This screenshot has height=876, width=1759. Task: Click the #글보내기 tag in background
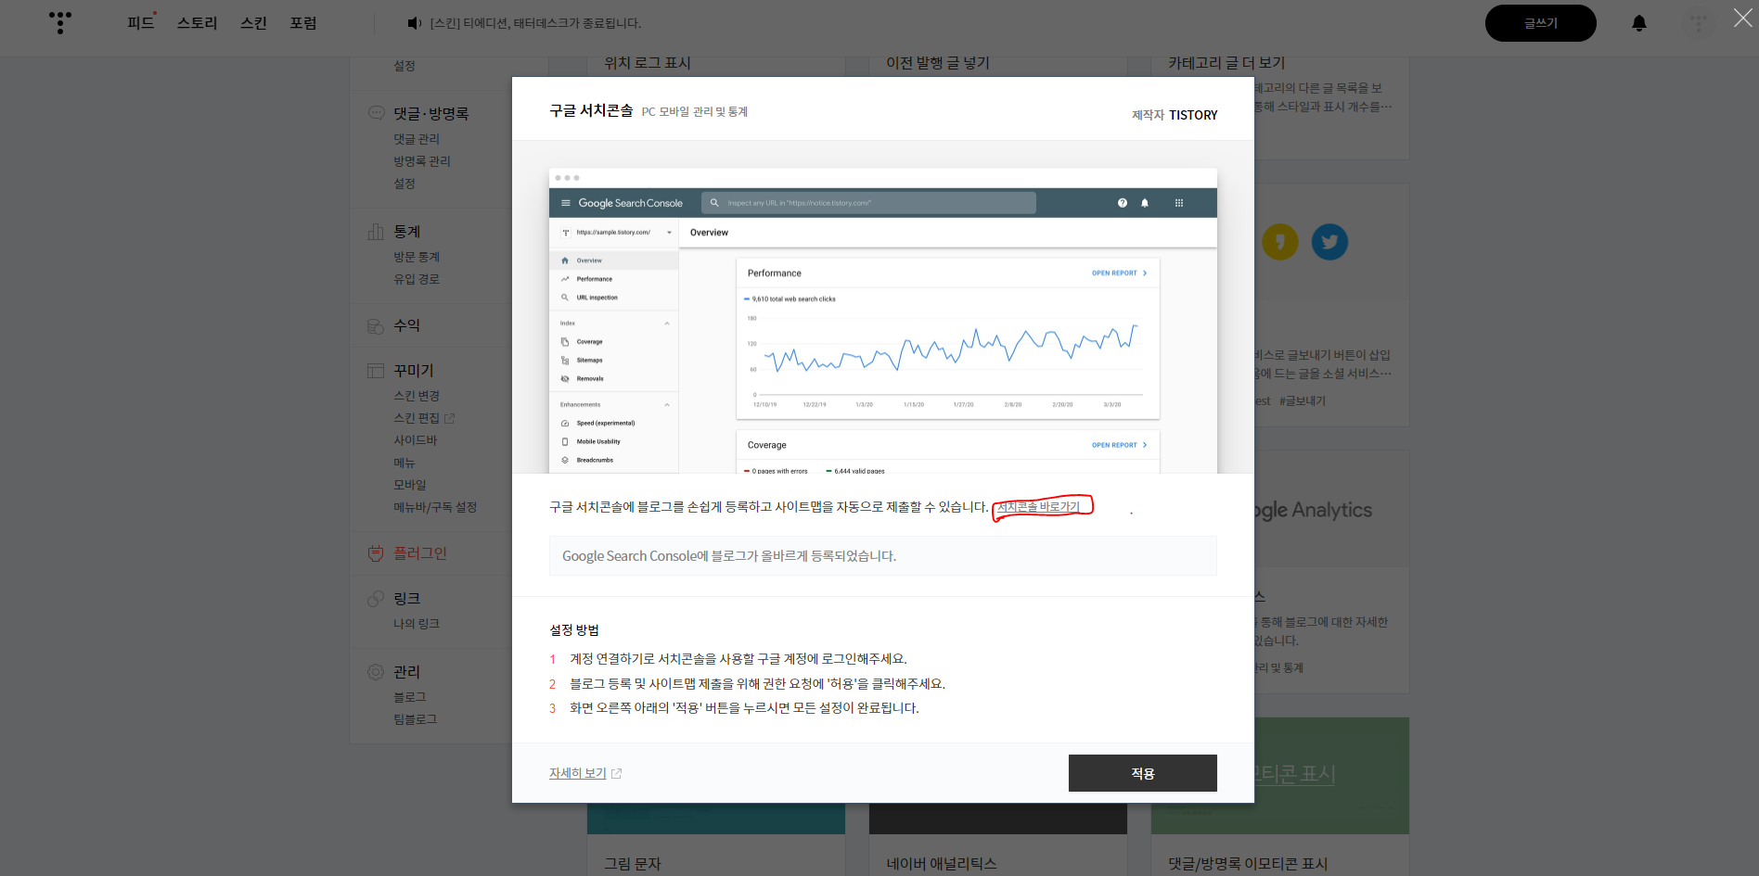tap(1303, 401)
